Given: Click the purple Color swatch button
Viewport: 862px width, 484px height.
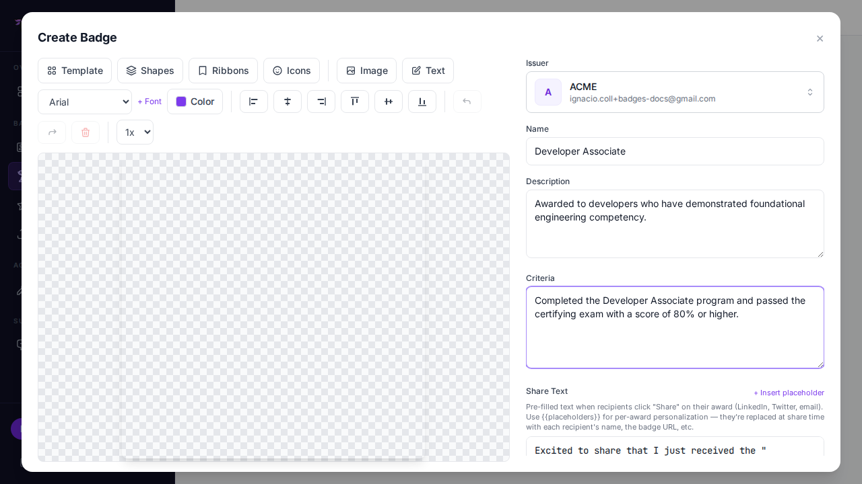Looking at the screenshot, I should 195,102.
